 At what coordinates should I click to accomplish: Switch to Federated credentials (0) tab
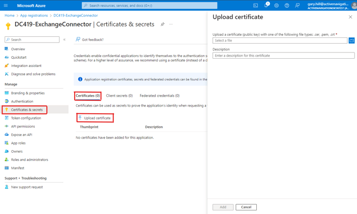160,96
